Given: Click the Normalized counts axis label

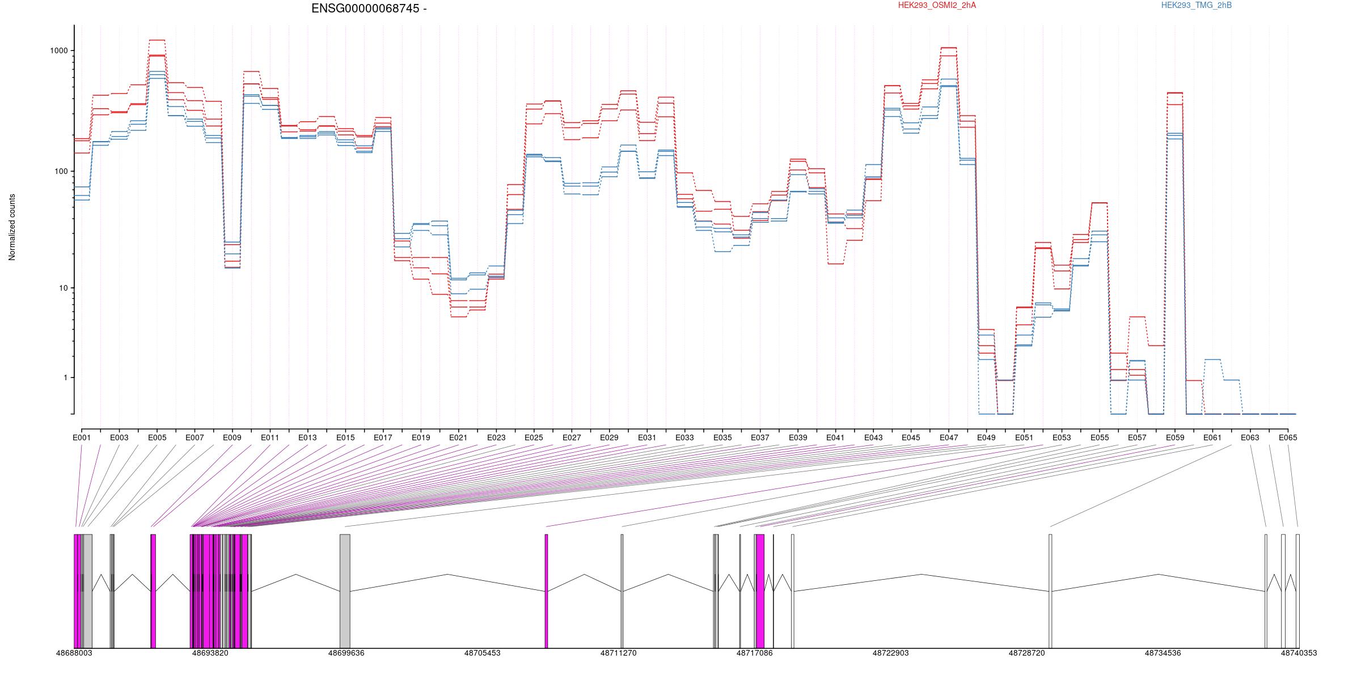Looking at the screenshot, I should pyautogui.click(x=12, y=227).
